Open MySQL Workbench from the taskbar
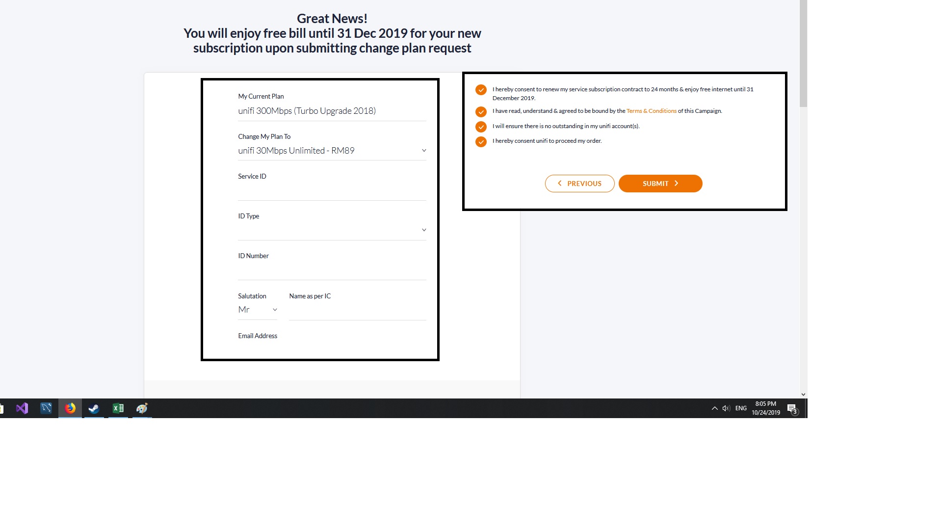This screenshot has height=530, width=942. click(46, 408)
